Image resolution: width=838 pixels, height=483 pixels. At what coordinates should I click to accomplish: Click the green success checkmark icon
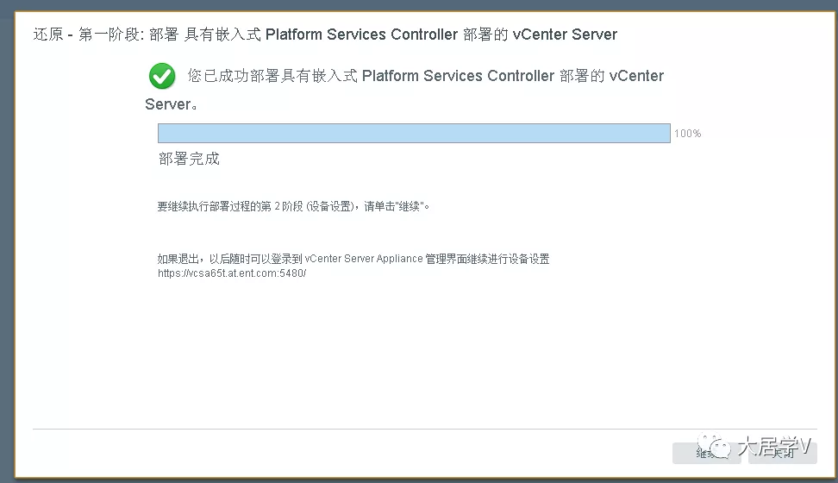162,76
